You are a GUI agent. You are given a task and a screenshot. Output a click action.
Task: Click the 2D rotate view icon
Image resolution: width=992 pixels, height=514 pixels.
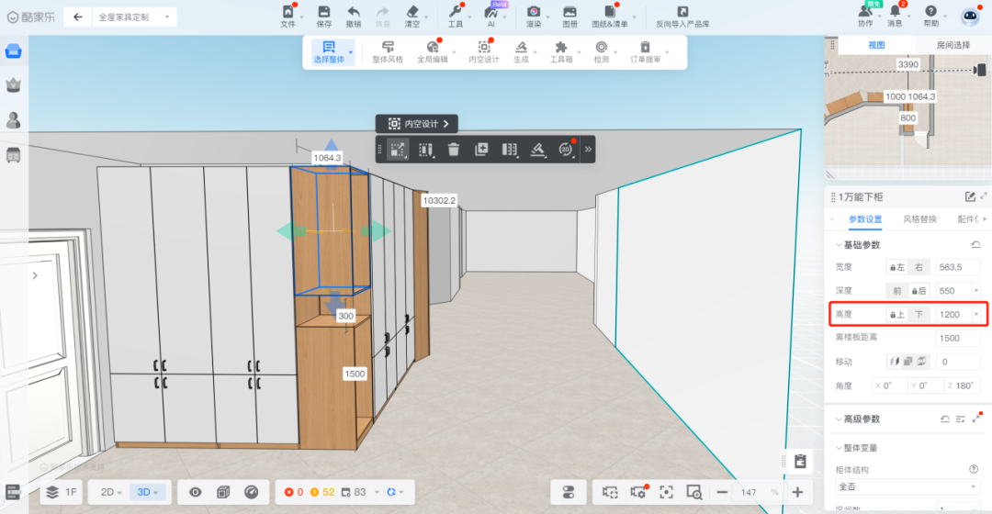tap(566, 150)
